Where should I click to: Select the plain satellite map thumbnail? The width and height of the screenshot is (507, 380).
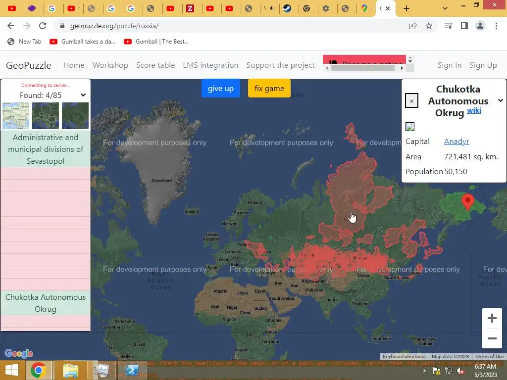75,116
